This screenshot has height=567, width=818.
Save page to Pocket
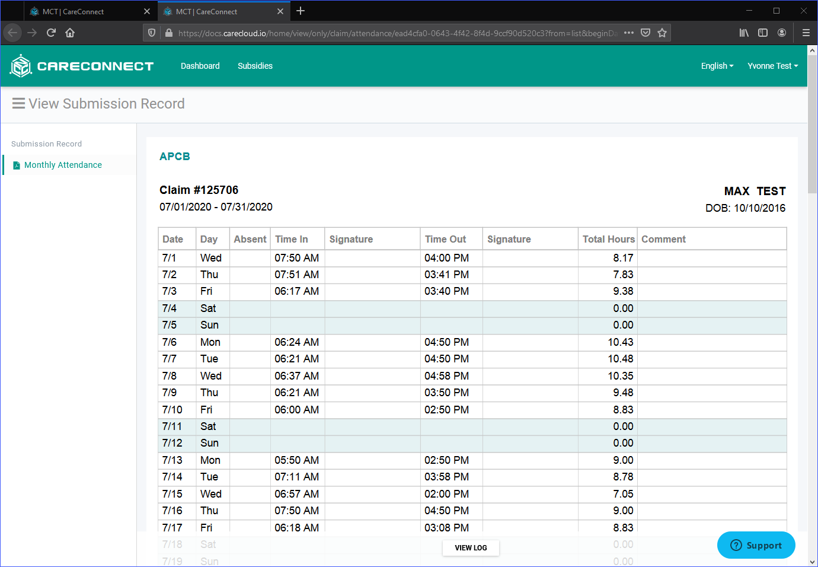click(x=646, y=33)
